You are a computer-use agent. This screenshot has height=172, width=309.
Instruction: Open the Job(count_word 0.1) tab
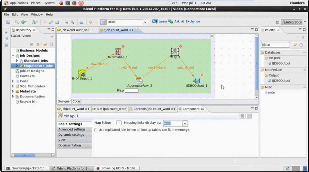click(74, 109)
